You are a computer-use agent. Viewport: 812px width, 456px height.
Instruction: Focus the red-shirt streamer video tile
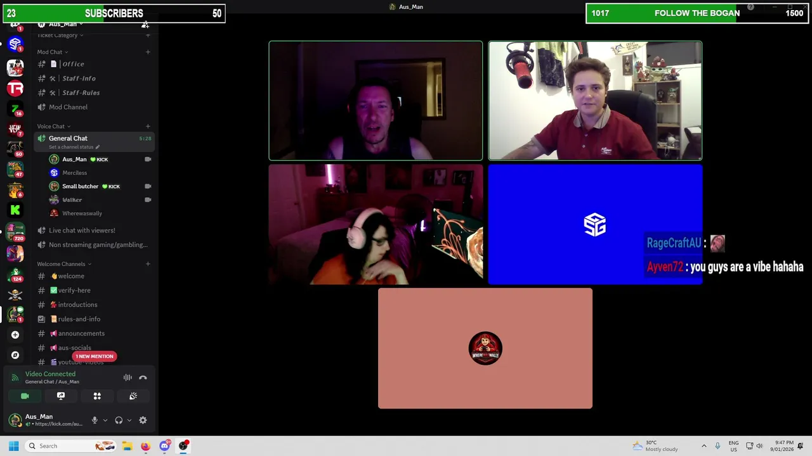tap(595, 101)
